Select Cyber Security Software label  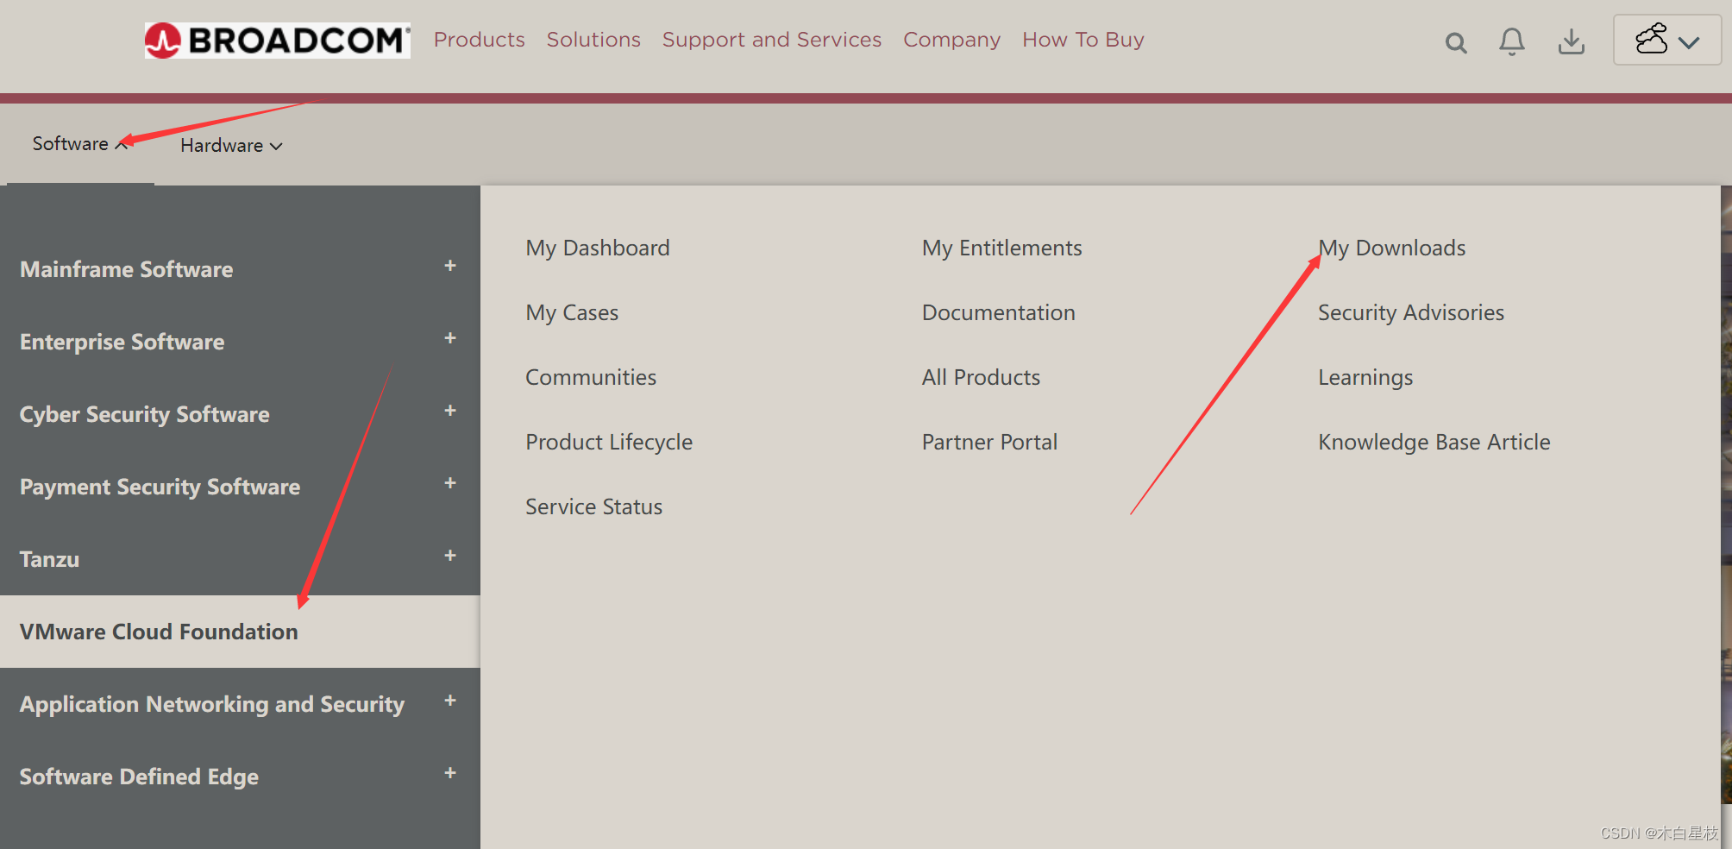[x=144, y=415]
